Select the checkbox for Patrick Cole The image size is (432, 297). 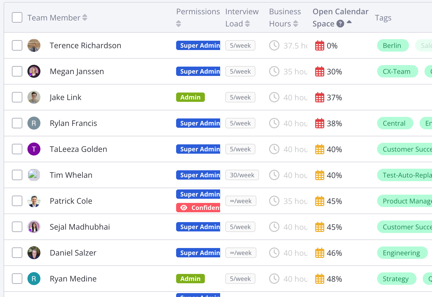coord(17,201)
